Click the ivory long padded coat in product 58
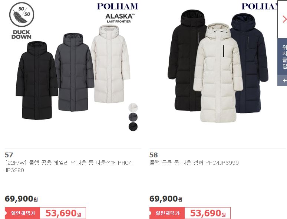This screenshot has height=219, width=287. pos(218,73)
